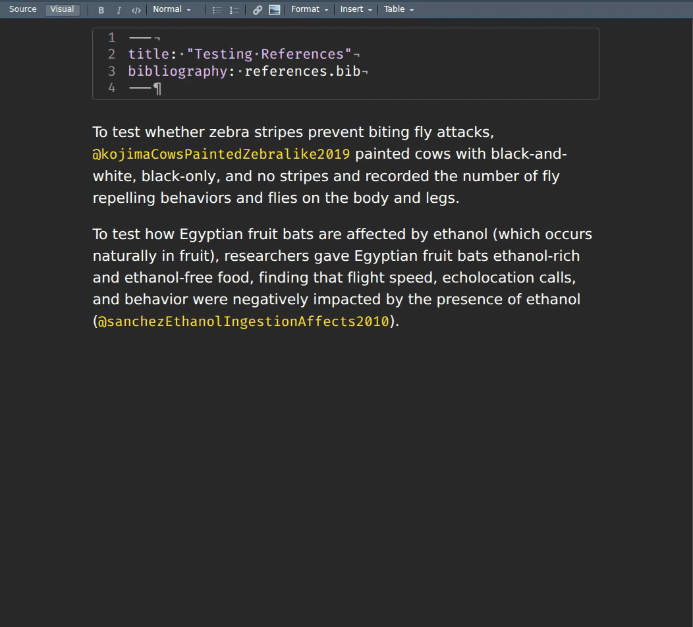The image size is (693, 627).
Task: Open the Insert dropdown menu
Action: click(x=354, y=9)
